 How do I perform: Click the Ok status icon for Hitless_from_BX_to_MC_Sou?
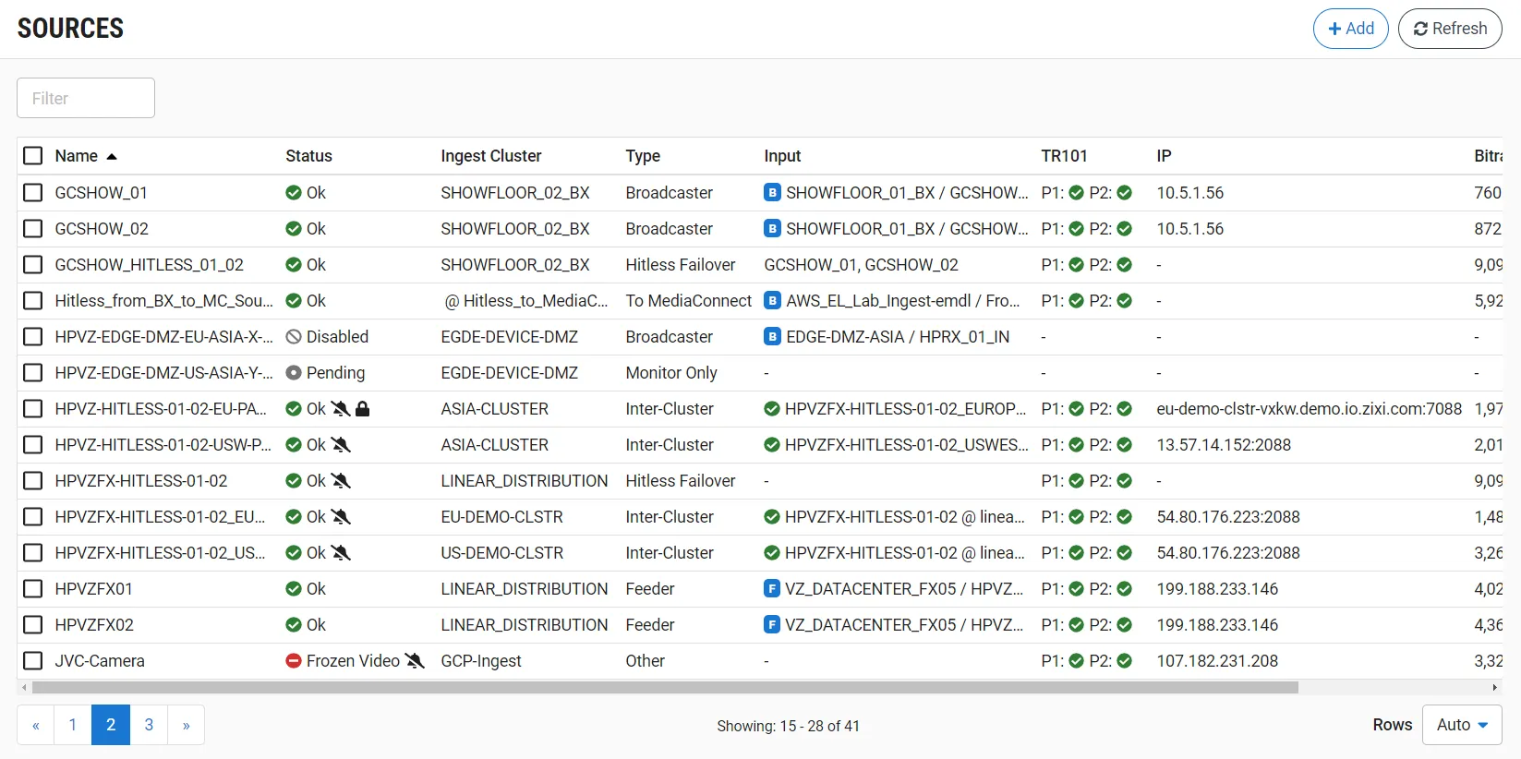click(294, 301)
